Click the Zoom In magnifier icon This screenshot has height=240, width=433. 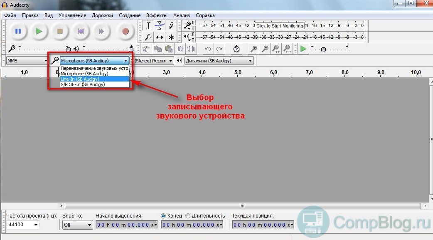(253, 49)
